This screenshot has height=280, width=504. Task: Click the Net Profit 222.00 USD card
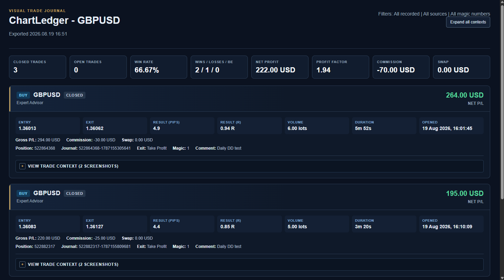[x=280, y=67]
